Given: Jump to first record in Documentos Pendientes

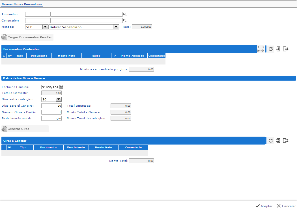Looking at the screenshot, I should 259,51.
